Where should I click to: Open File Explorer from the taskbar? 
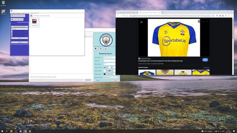[11, 131]
